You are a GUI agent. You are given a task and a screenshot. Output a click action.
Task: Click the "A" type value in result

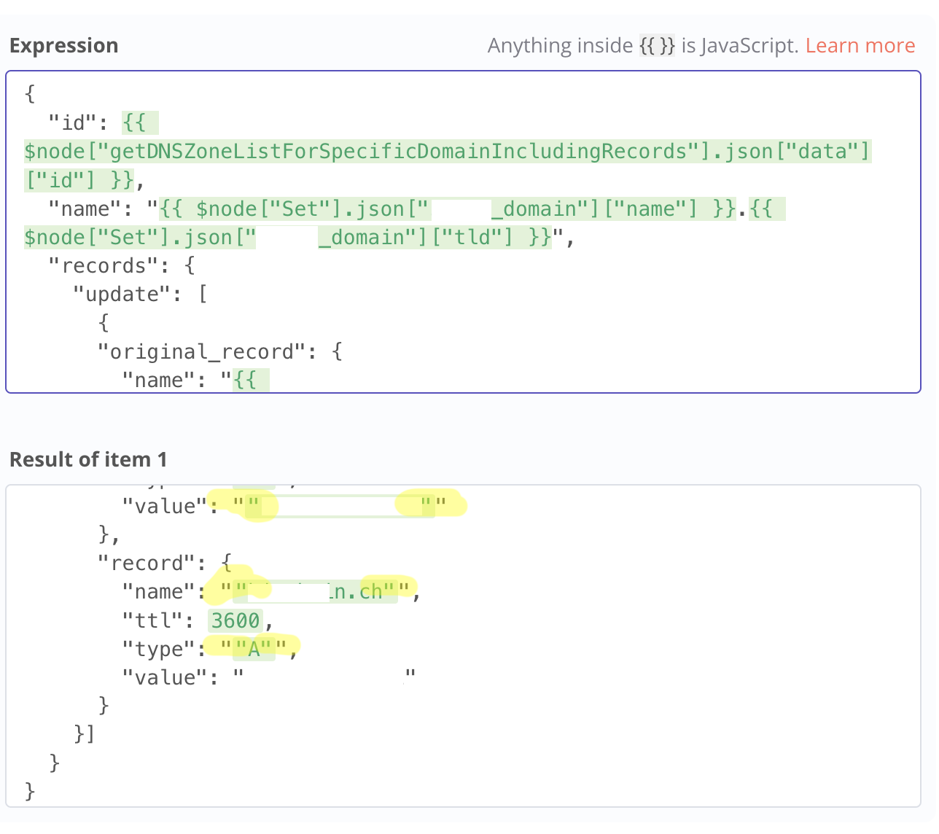pos(254,649)
